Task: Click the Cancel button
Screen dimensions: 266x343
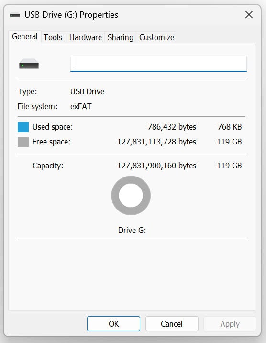Action: [x=172, y=324]
